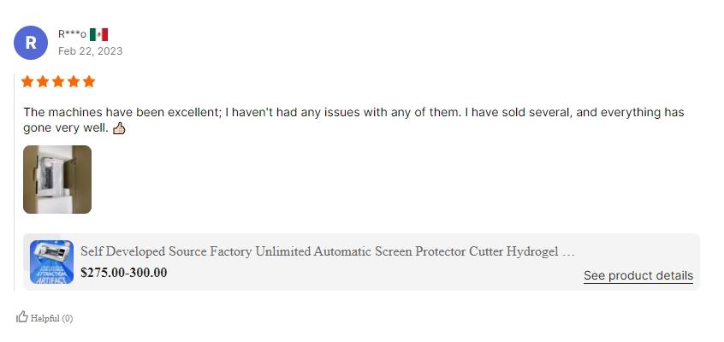Image resolution: width=724 pixels, height=342 pixels.
Task: Click the thumbs-up emoji in review text
Action: click(119, 128)
